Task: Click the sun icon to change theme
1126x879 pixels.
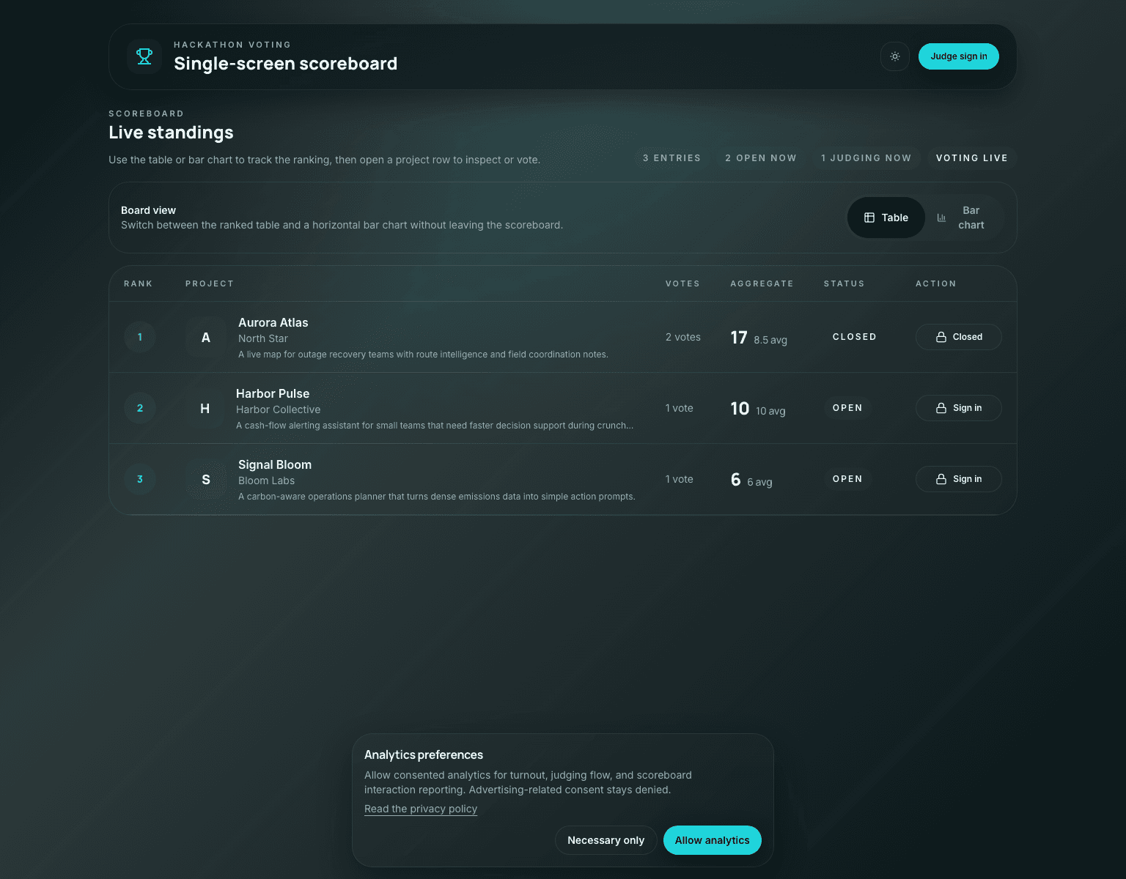Action: (894, 56)
